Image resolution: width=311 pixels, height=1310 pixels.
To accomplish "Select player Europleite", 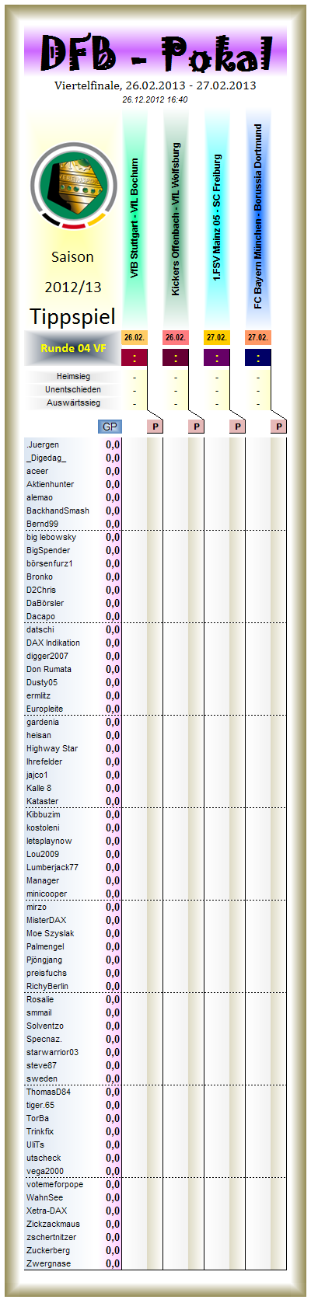I will [x=45, y=709].
